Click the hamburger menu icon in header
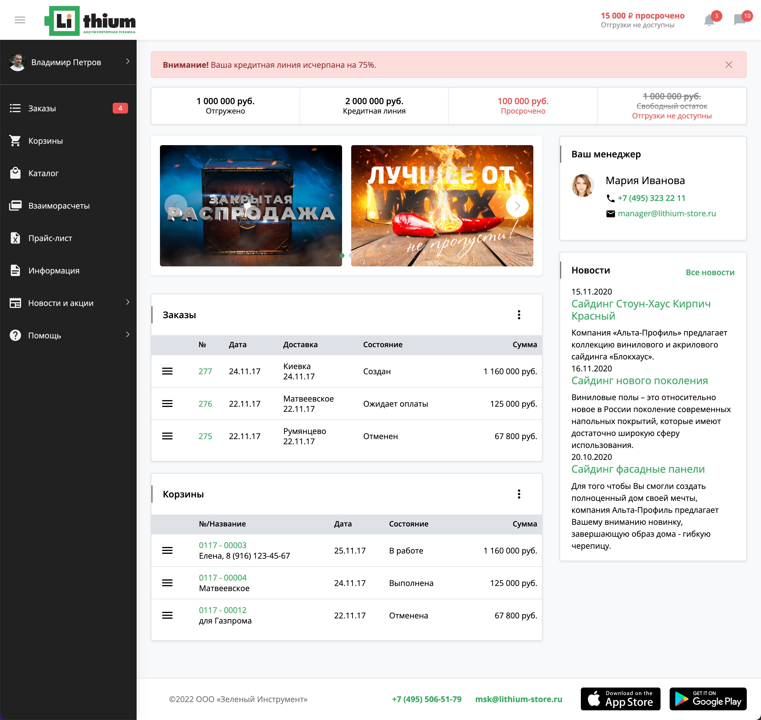This screenshot has width=761, height=720. click(20, 20)
